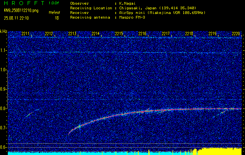
Task: Click the small echo streak near 2219
Action: click(224, 112)
